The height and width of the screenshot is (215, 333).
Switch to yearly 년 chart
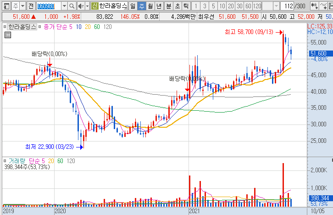pyautogui.click(x=159, y=6)
